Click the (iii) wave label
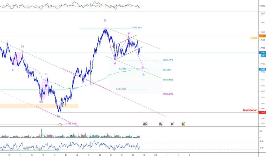The height and width of the screenshot is (157, 266). (x=41, y=102)
